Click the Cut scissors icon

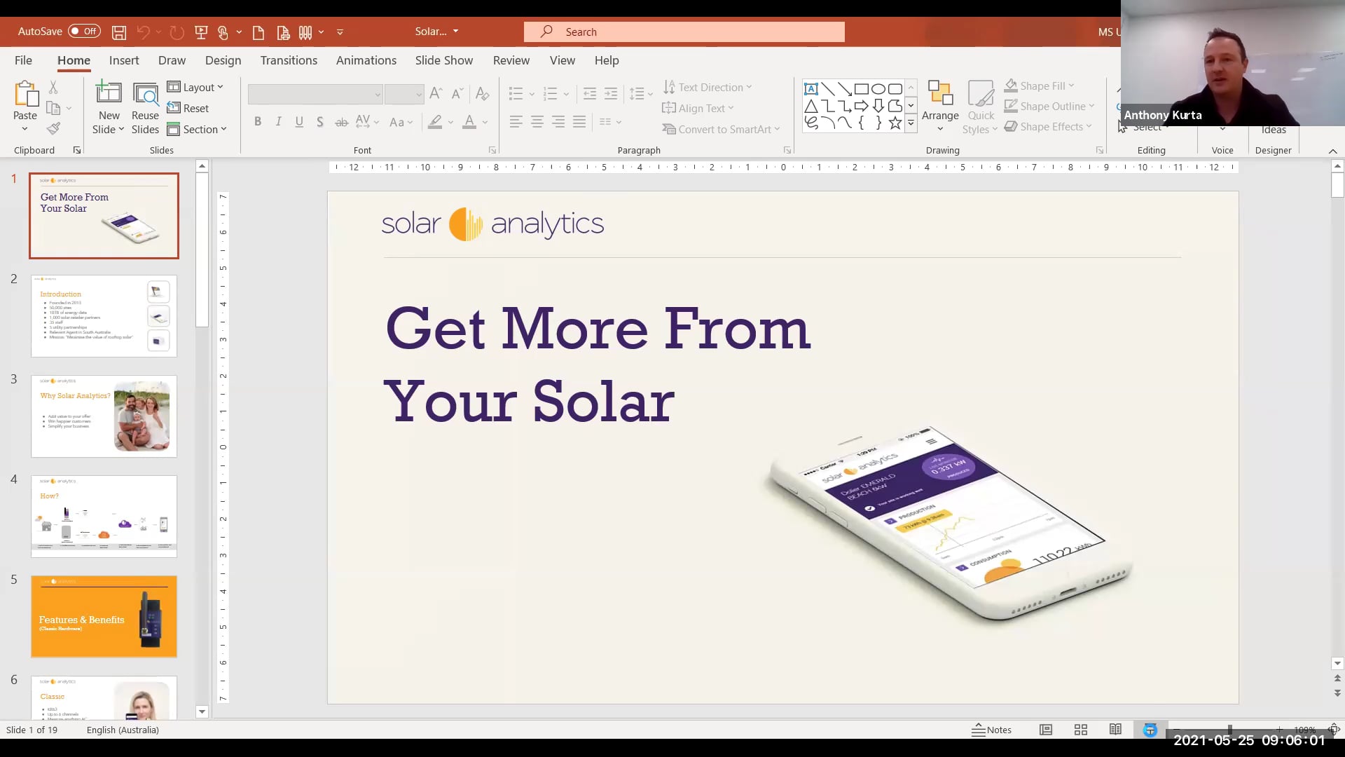point(53,87)
